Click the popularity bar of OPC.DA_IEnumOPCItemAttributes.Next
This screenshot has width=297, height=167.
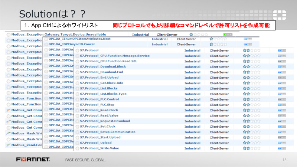point(248,39)
